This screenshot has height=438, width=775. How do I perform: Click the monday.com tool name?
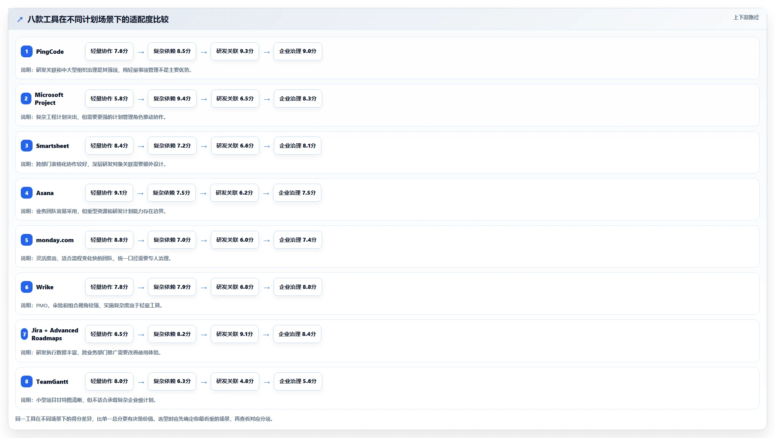tap(55, 240)
